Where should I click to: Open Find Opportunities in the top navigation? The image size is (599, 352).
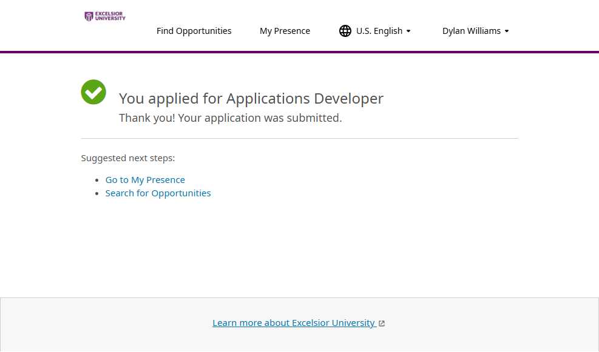click(x=194, y=31)
